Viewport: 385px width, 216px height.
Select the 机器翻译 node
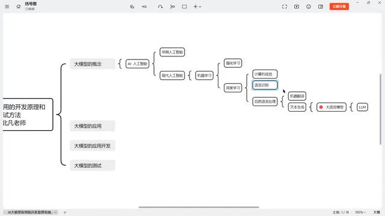[x=297, y=96]
